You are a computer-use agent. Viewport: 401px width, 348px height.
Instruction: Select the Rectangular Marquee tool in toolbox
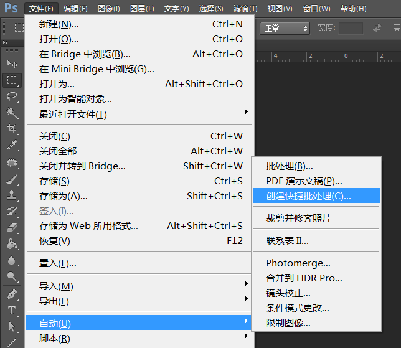[x=12, y=80]
